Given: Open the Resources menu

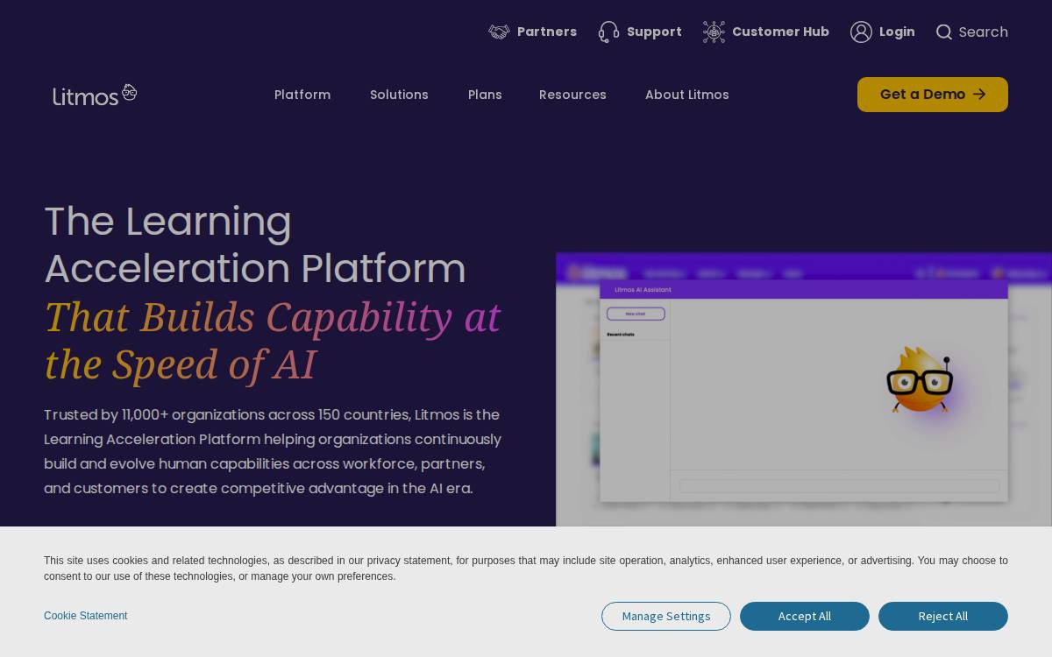Looking at the screenshot, I should pyautogui.click(x=572, y=95).
